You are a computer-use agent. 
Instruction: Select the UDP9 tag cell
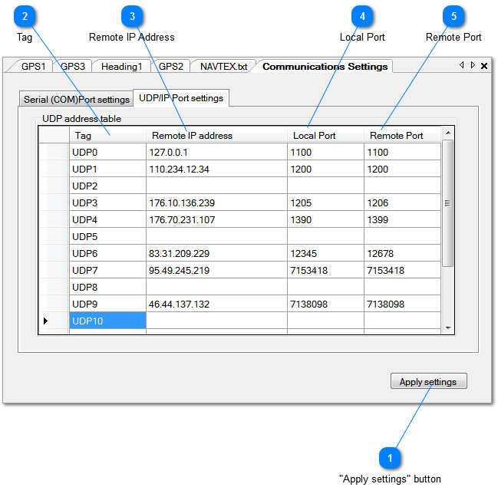tap(107, 304)
